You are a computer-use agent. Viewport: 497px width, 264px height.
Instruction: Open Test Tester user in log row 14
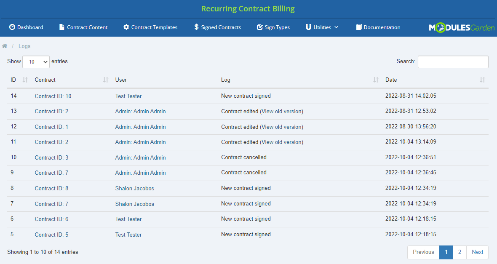tap(128, 96)
